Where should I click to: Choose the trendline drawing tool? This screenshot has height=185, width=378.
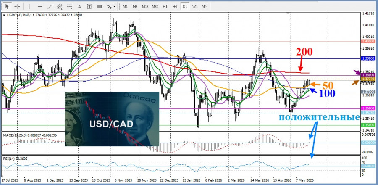50,6
